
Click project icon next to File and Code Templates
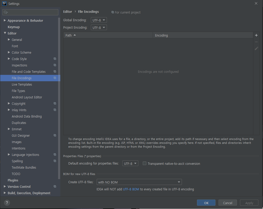55,71
